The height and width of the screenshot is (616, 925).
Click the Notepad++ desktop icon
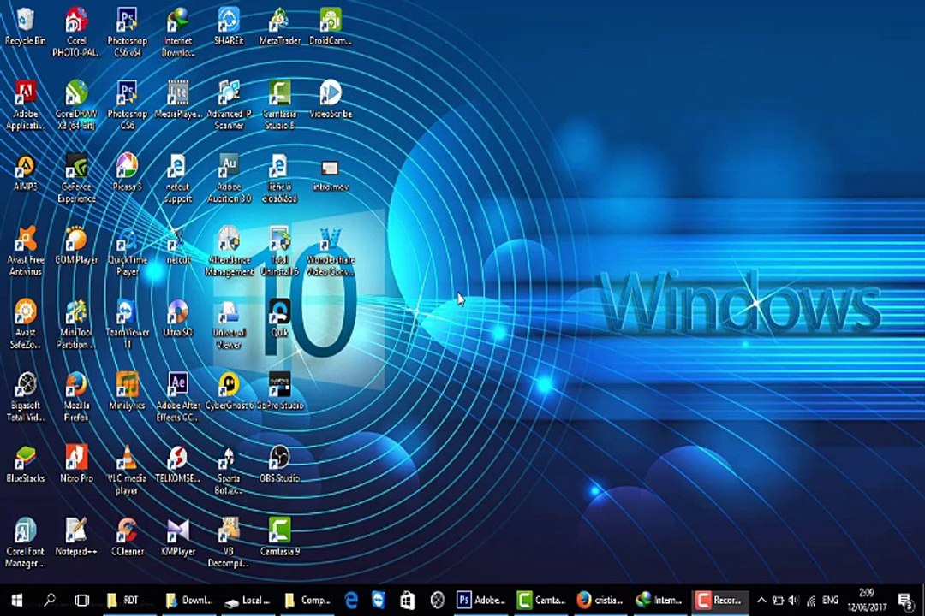76,537
